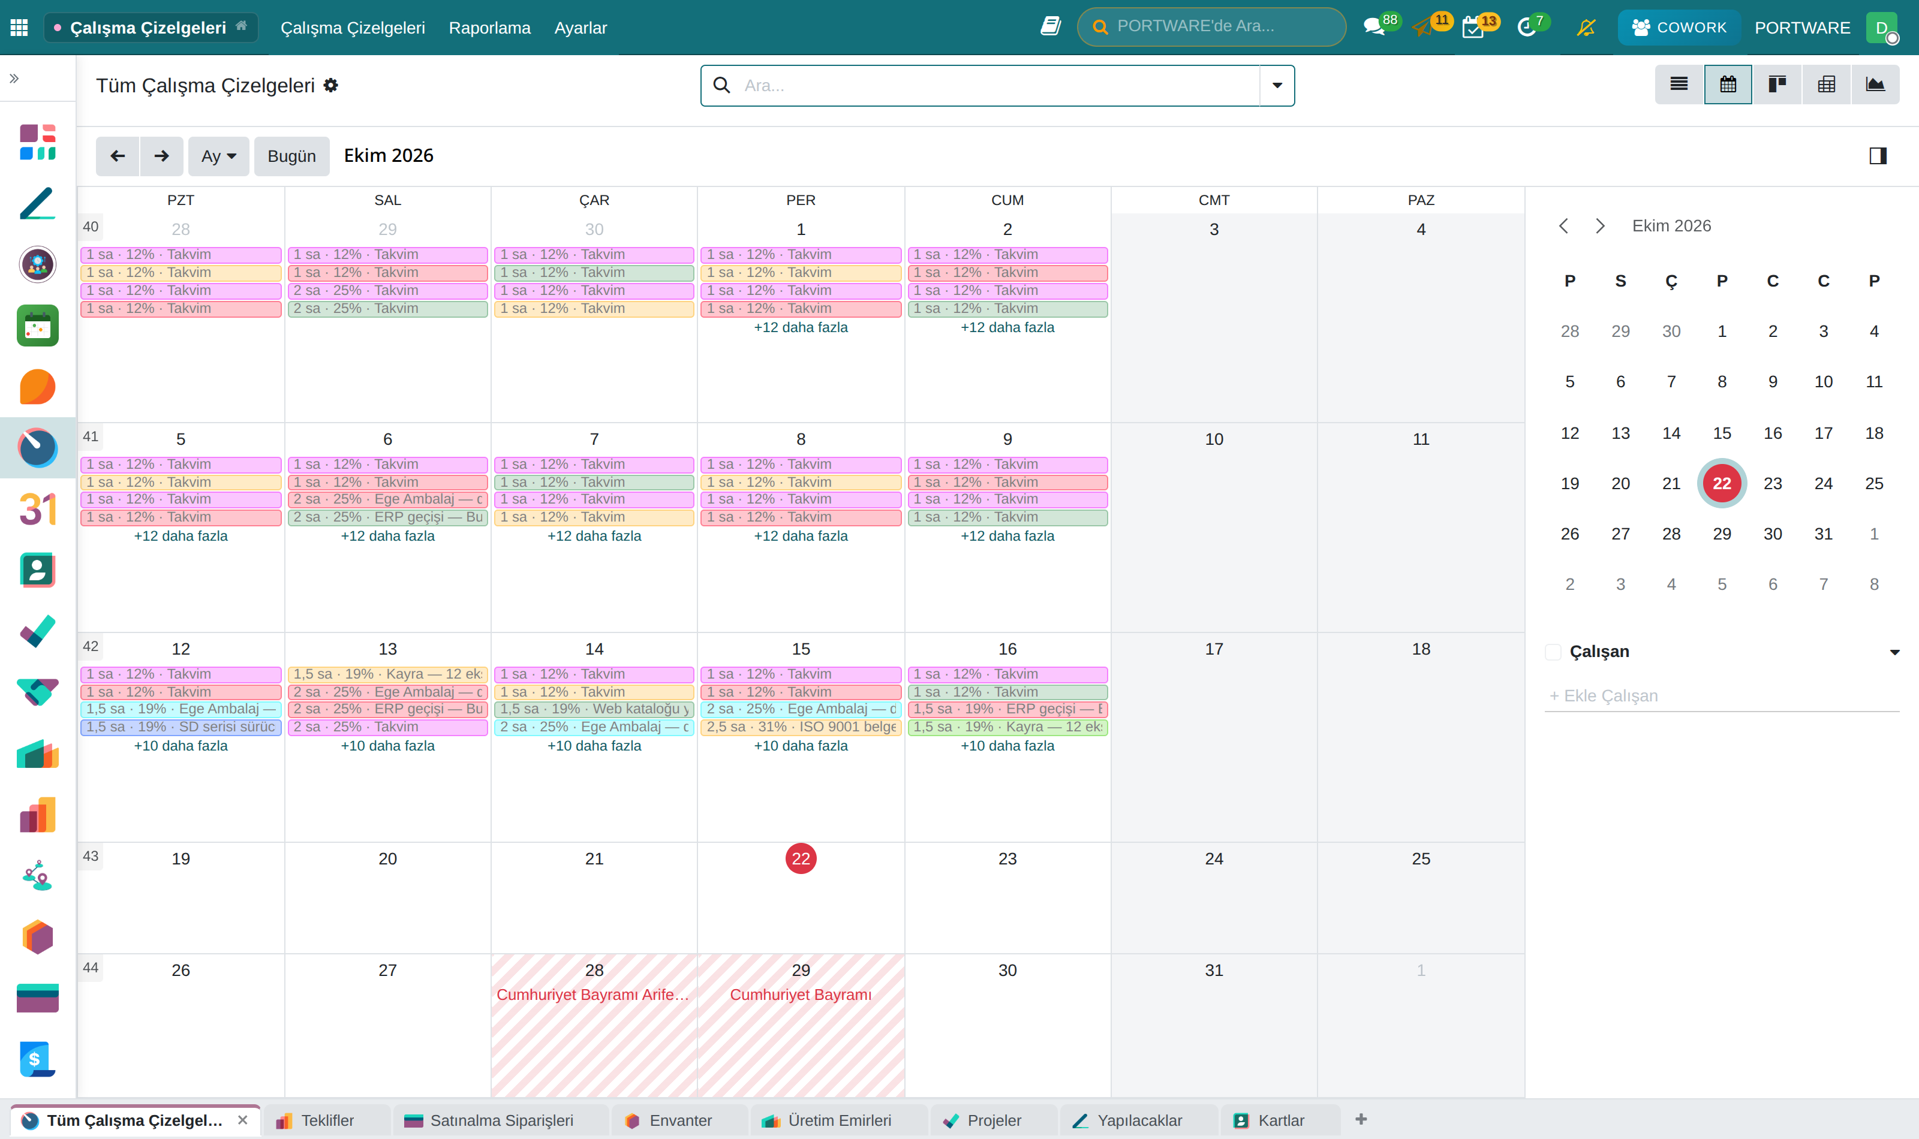This screenshot has width=1919, height=1139.
Task: Switch to kanban view
Action: click(x=1777, y=85)
